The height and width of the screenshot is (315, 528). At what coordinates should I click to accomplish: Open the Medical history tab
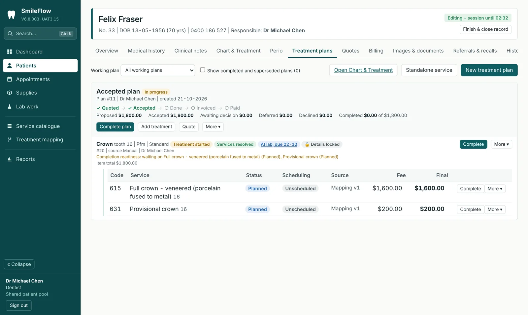146,51
